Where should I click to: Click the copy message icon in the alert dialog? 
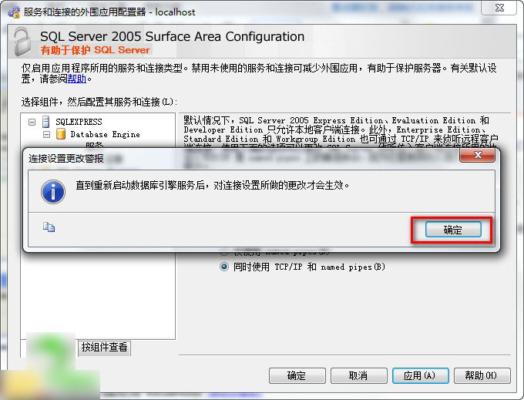click(x=49, y=227)
